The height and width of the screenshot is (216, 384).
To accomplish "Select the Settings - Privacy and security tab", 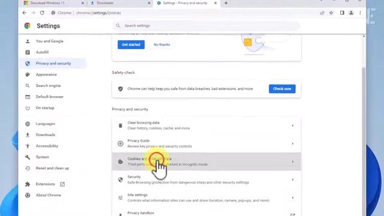I will (x=187, y=3).
